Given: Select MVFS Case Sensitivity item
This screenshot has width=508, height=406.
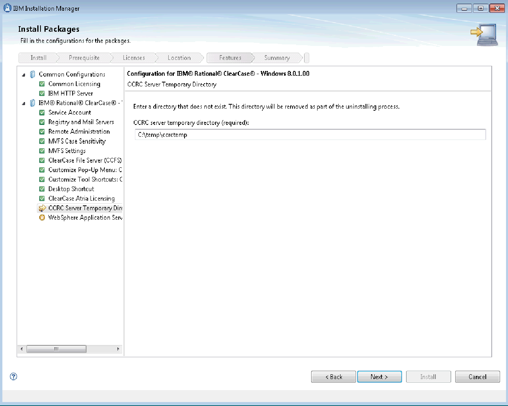Looking at the screenshot, I should [77, 141].
